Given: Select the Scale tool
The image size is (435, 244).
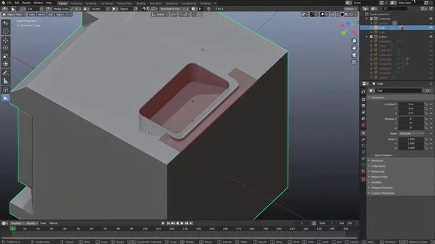Looking at the screenshot, I should tap(5, 56).
